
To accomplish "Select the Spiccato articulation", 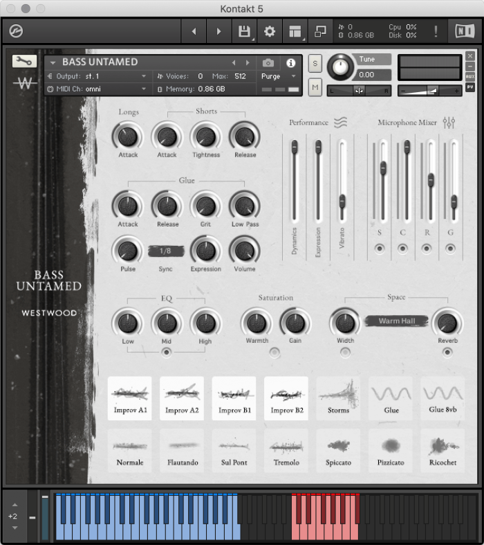I will 338,450.
